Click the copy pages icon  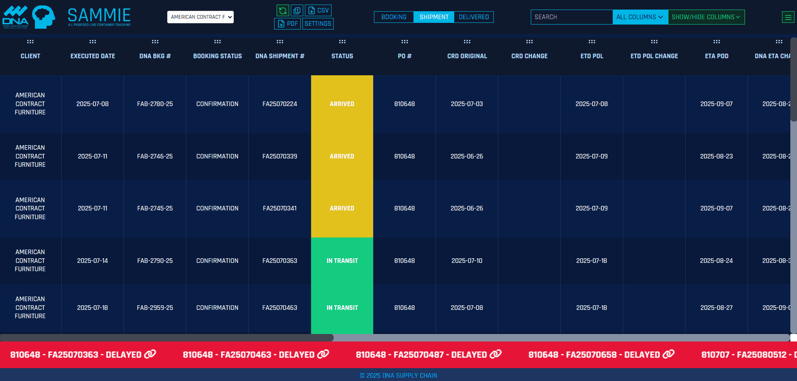click(297, 10)
